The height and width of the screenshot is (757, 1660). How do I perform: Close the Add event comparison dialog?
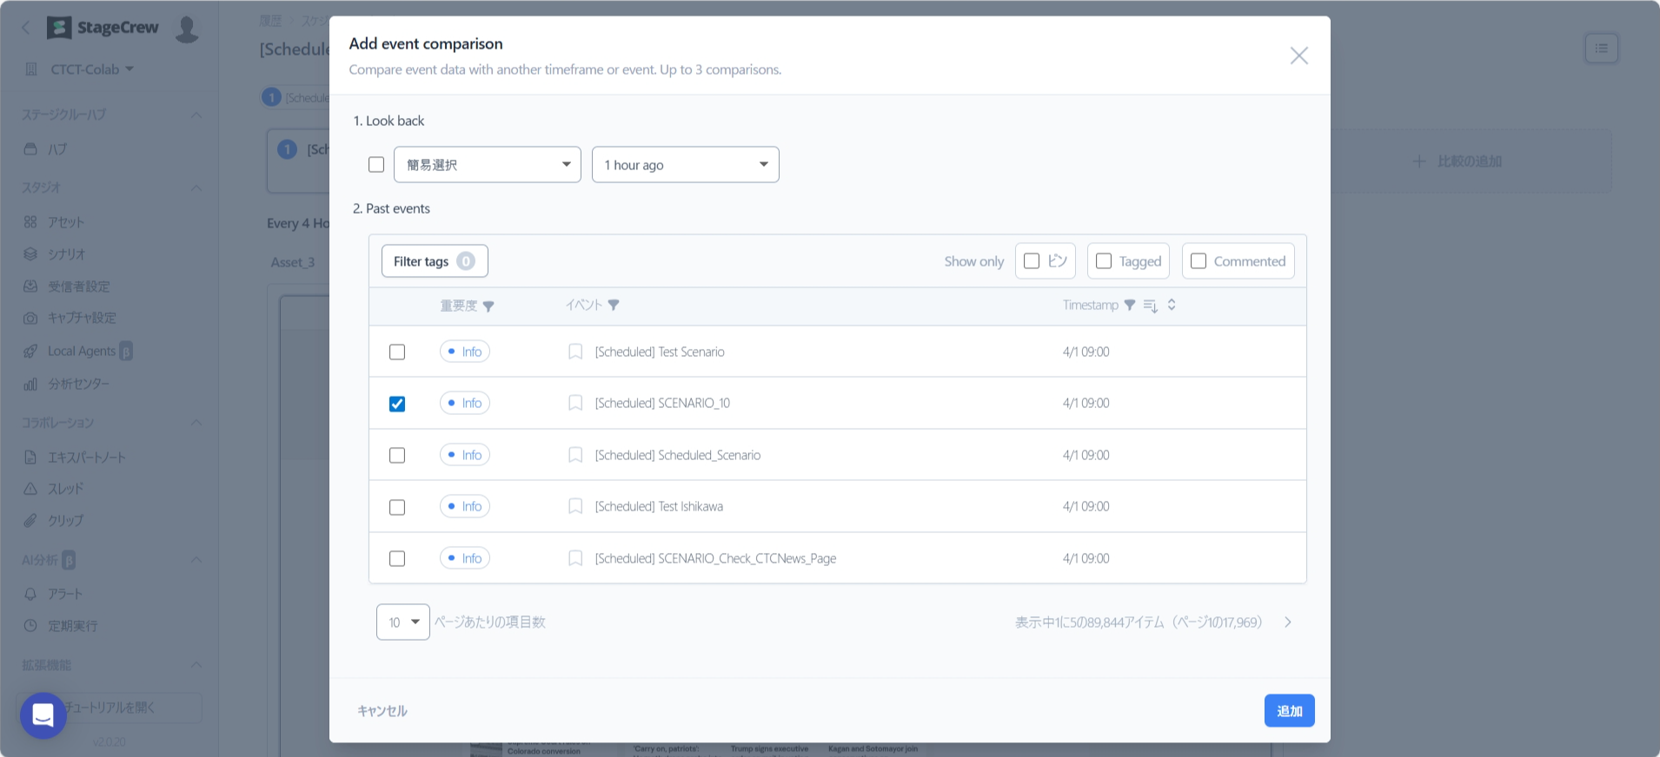pyautogui.click(x=1298, y=56)
